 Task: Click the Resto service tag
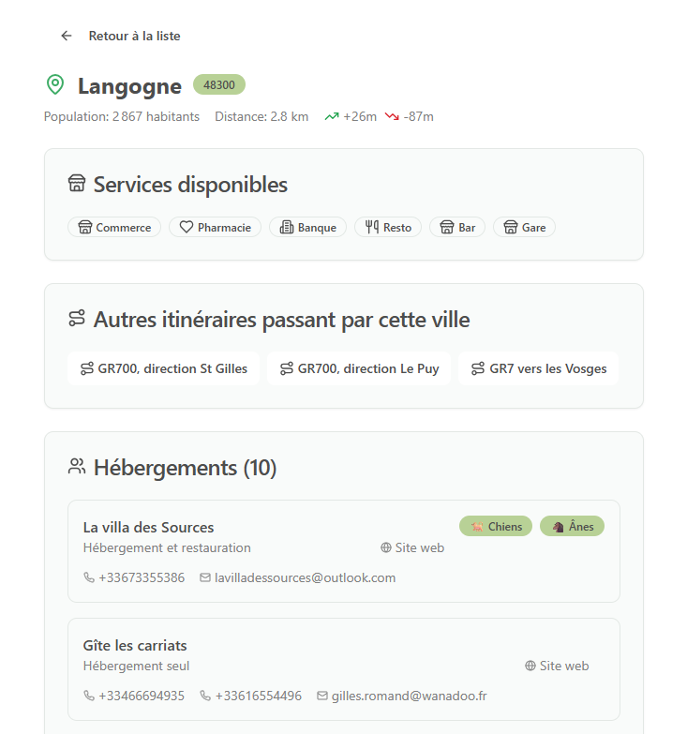click(x=388, y=227)
